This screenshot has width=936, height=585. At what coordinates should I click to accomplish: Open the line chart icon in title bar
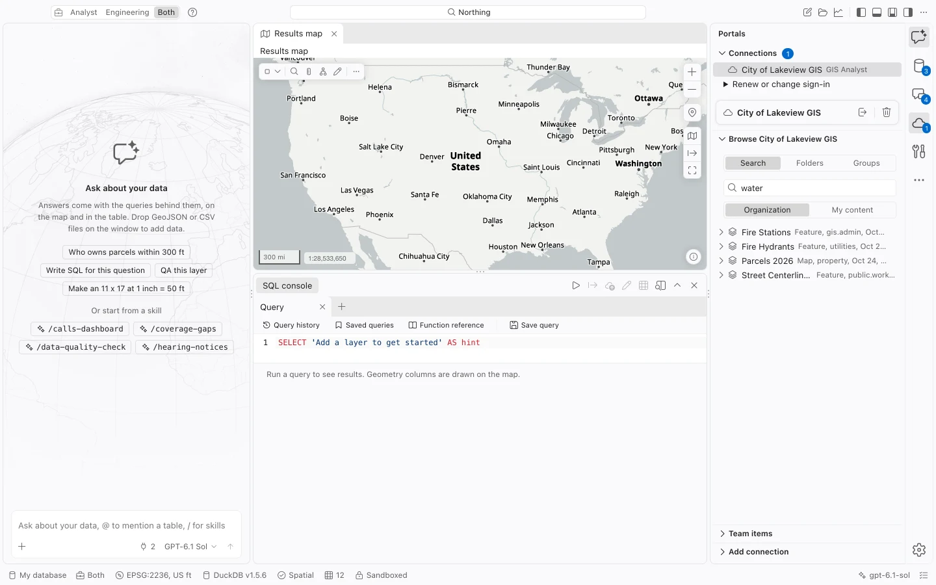[838, 12]
